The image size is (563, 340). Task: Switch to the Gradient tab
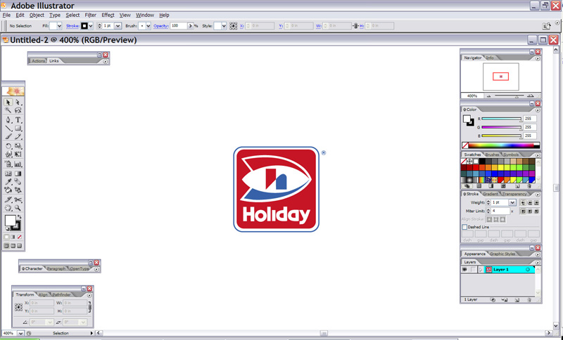pos(490,194)
